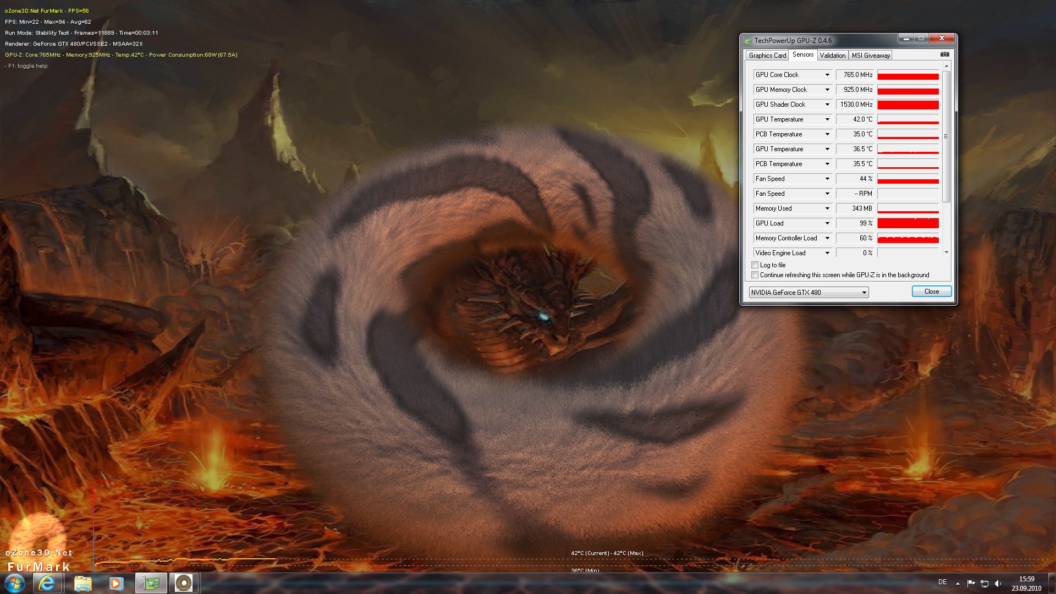The image size is (1056, 594).
Task: Open Windows Explorer from the taskbar
Action: (x=82, y=583)
